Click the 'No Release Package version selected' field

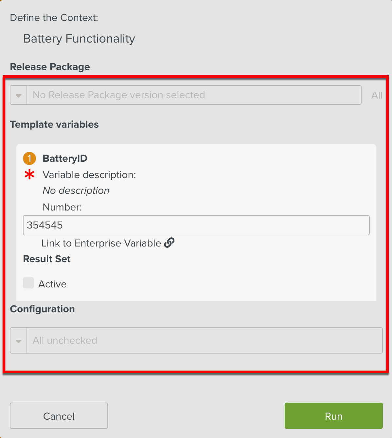point(194,95)
